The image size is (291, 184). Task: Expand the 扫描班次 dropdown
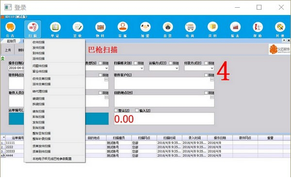click(129, 68)
